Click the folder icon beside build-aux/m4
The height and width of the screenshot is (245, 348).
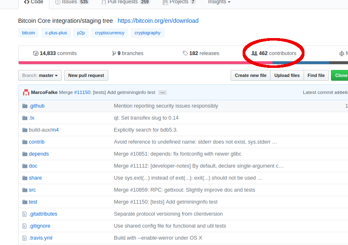click(25, 130)
